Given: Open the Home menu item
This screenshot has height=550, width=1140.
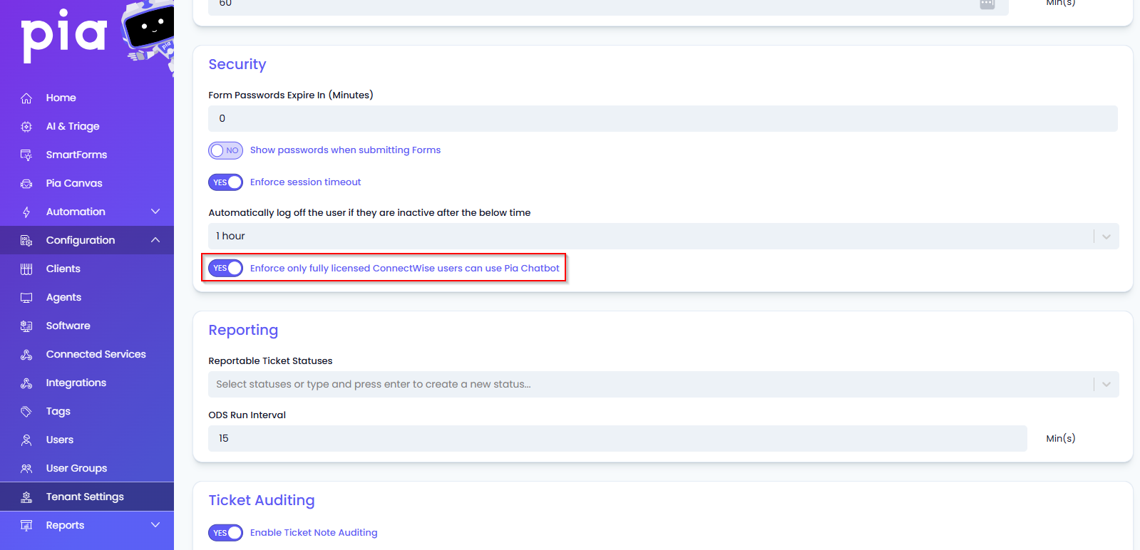Looking at the screenshot, I should click(x=87, y=98).
